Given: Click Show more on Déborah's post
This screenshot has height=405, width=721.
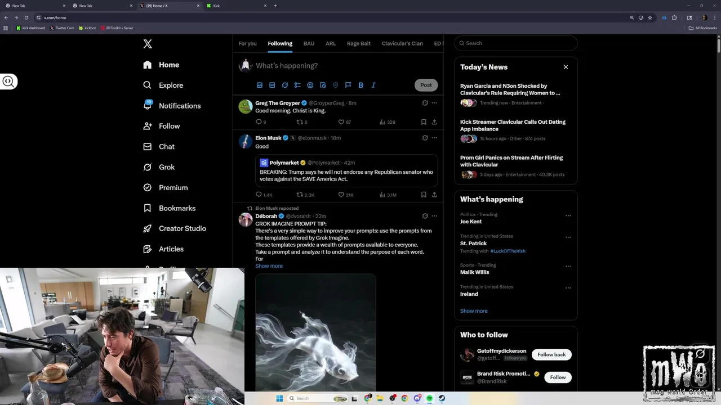Looking at the screenshot, I should (x=269, y=266).
